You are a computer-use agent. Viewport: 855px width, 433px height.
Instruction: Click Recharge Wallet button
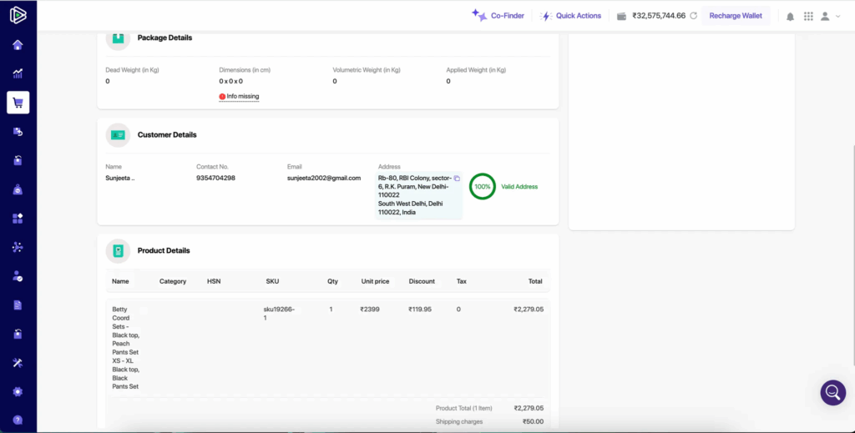[x=735, y=16]
